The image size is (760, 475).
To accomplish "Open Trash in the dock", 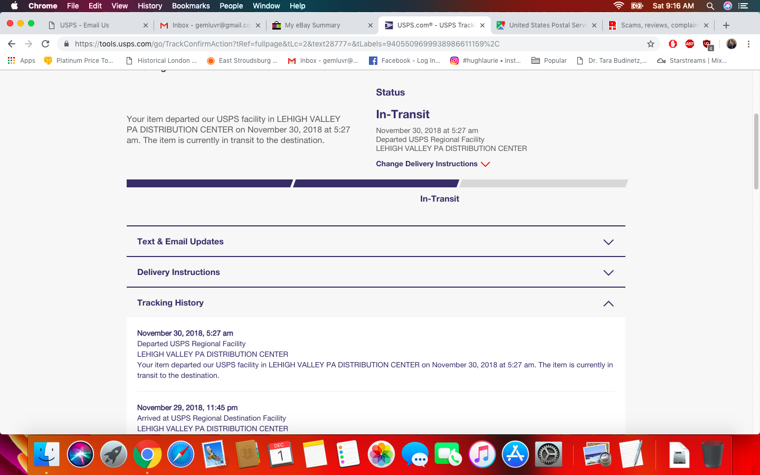I will tap(712, 454).
